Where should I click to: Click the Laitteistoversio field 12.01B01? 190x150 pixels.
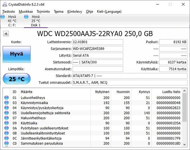[x=98, y=42]
